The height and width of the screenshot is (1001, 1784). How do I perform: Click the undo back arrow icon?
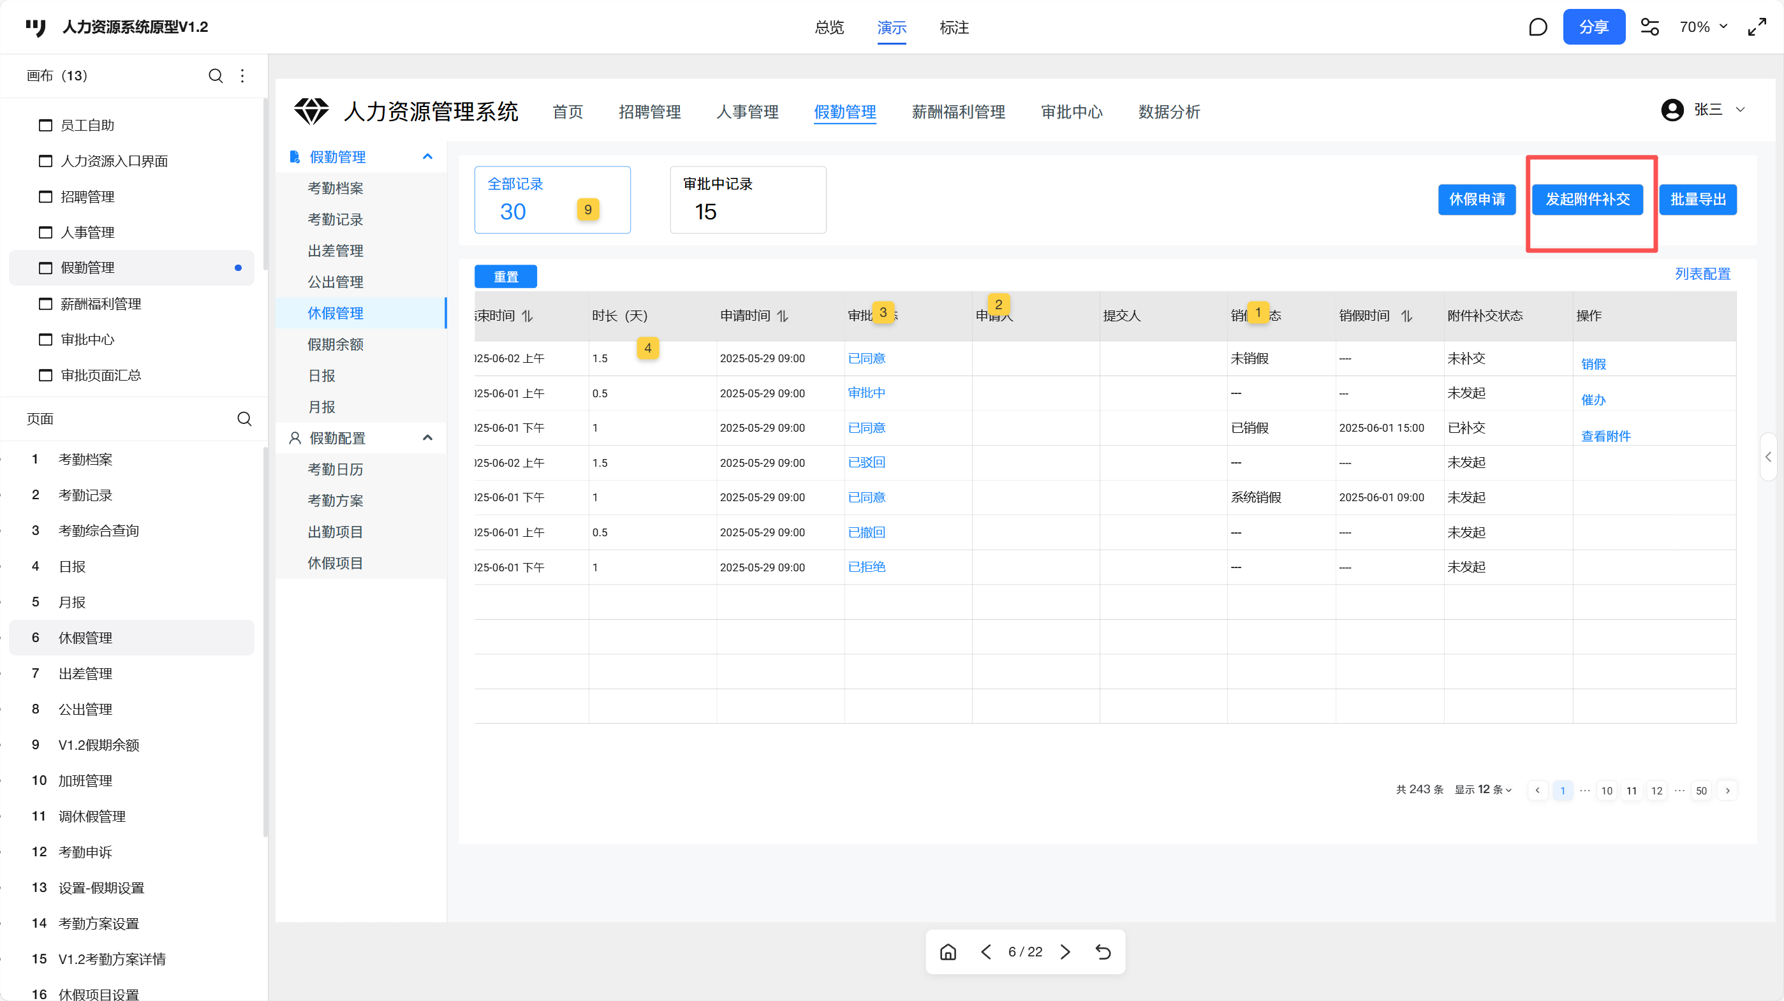click(1103, 952)
